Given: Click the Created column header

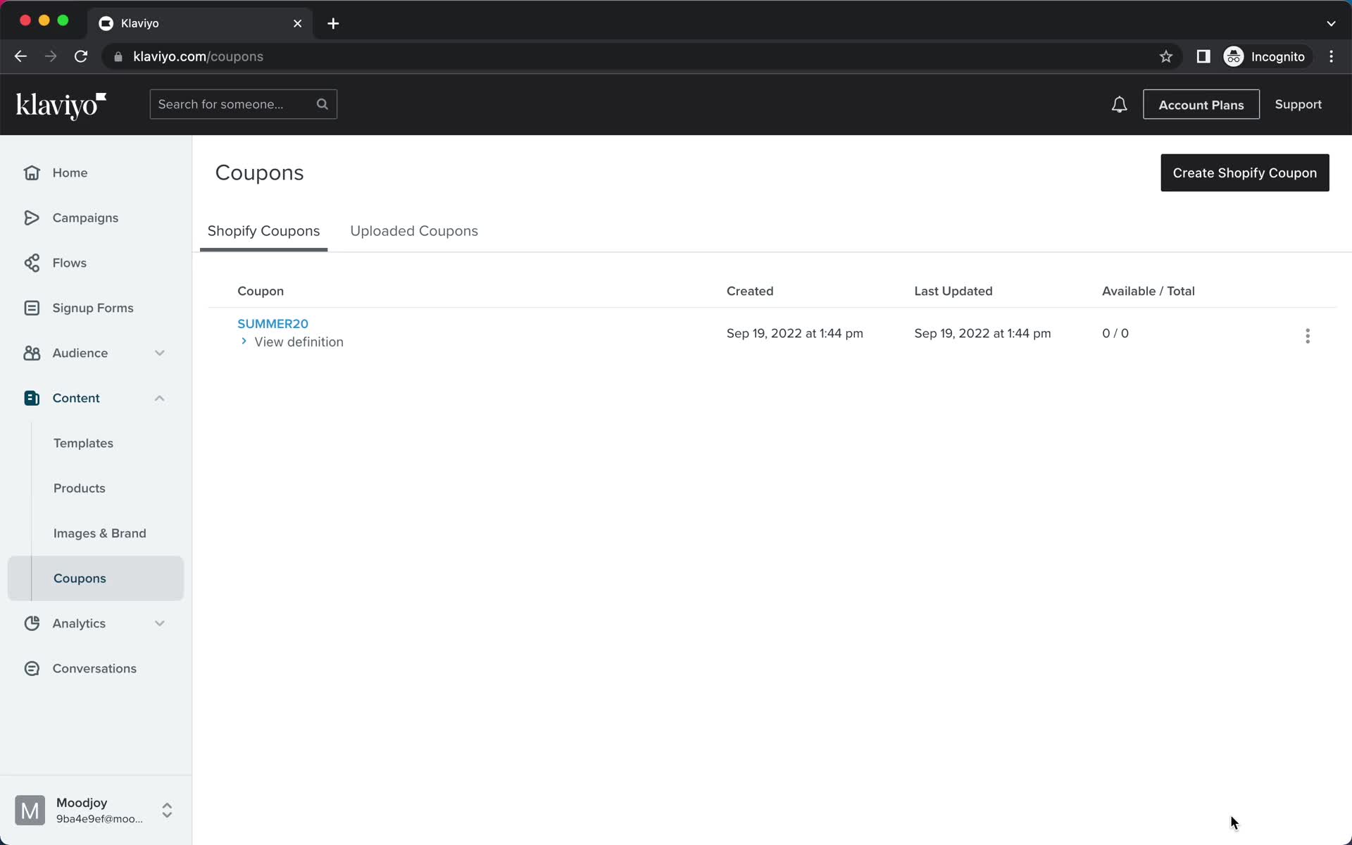Looking at the screenshot, I should (750, 291).
